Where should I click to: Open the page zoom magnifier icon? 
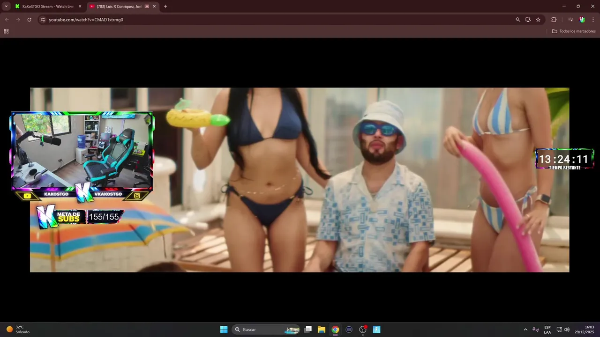tap(518, 20)
